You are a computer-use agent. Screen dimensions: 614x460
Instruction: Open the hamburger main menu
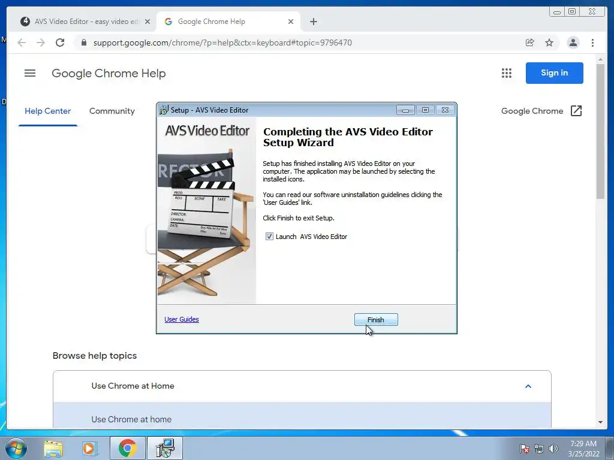(x=30, y=73)
